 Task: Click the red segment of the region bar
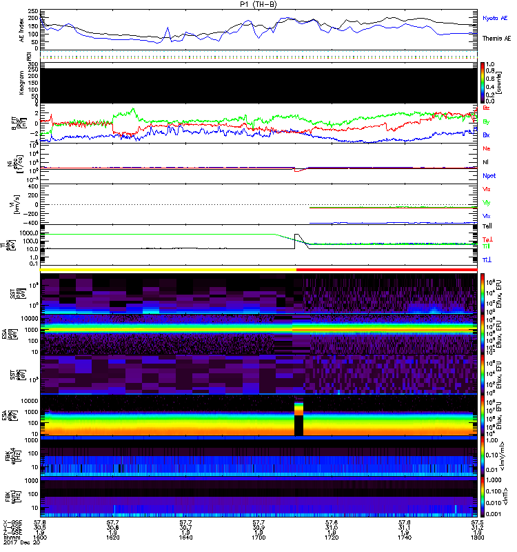coord(387,270)
